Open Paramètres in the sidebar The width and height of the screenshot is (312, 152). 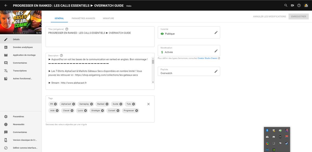[x=21, y=117]
